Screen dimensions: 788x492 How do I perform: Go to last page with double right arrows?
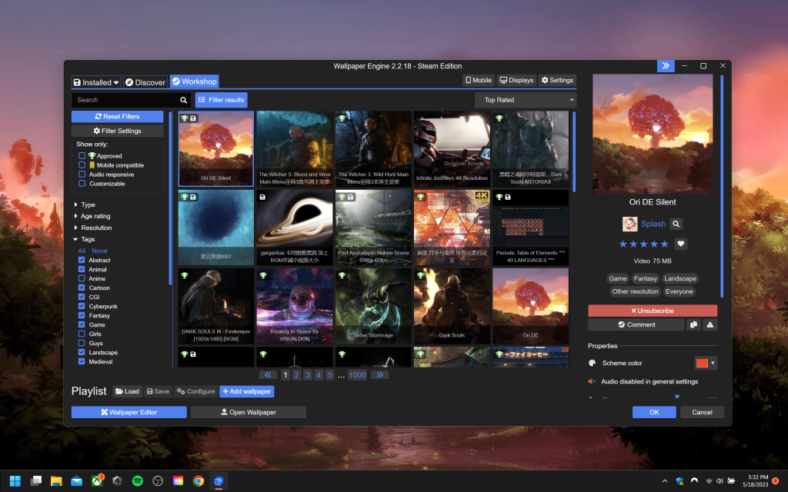click(x=380, y=375)
